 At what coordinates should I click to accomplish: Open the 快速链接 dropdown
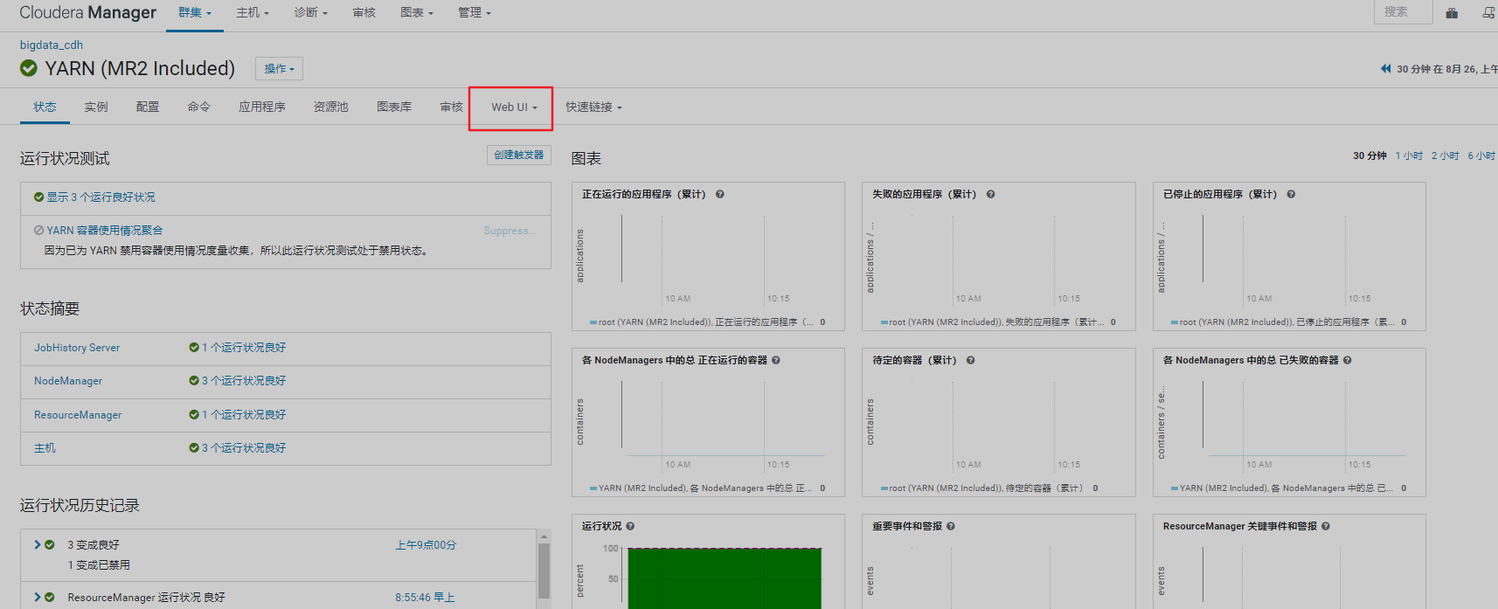click(x=593, y=107)
